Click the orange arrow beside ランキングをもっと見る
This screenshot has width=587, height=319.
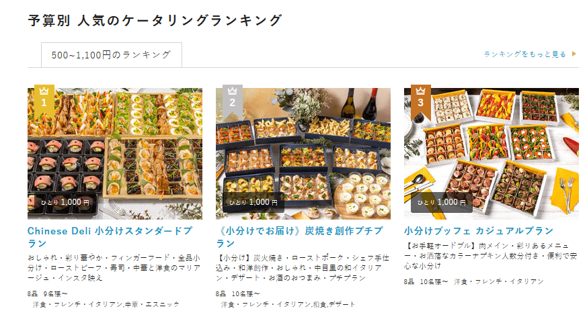pos(574,54)
